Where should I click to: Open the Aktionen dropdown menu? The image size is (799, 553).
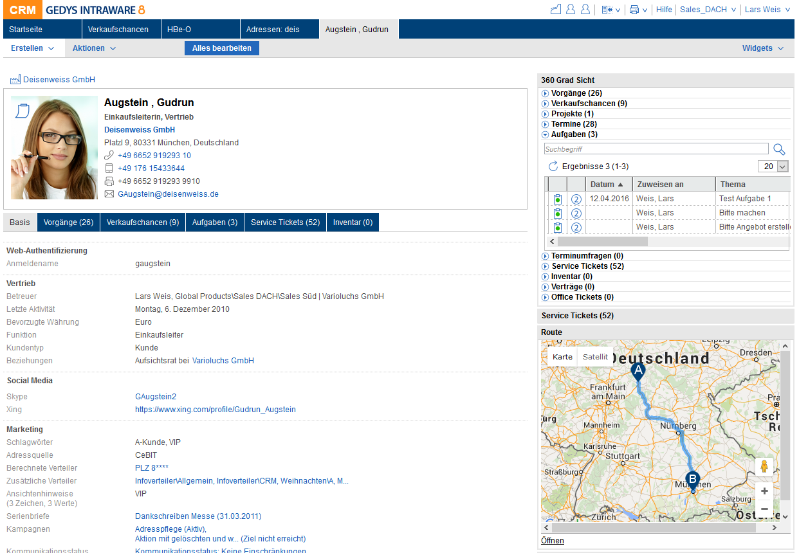coord(94,48)
